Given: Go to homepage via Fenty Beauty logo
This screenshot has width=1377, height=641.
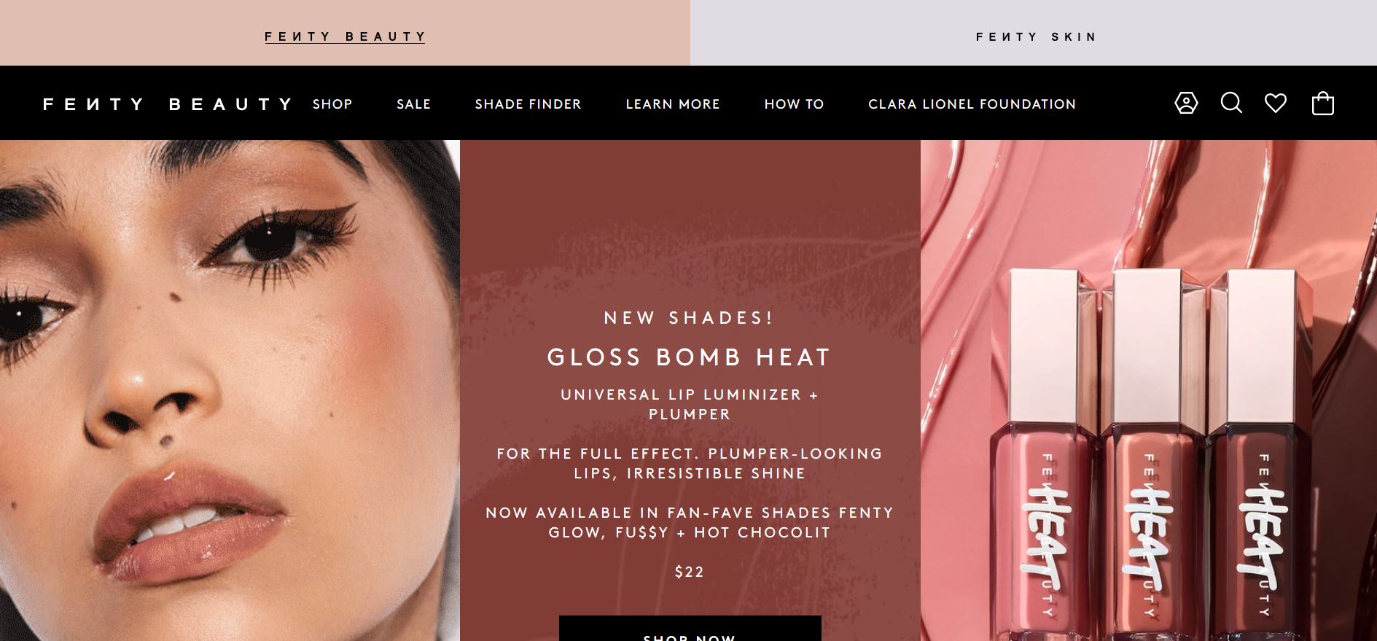Looking at the screenshot, I should (168, 104).
